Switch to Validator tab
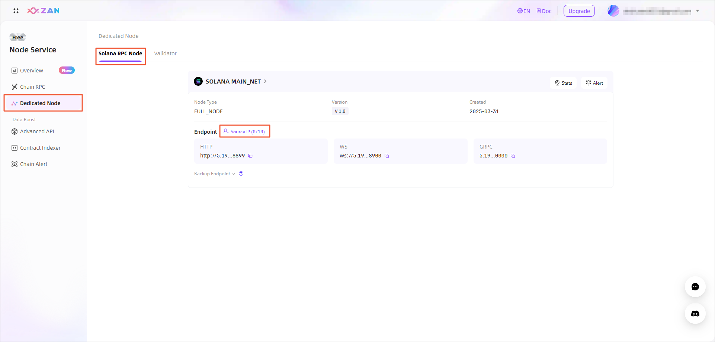The image size is (715, 342). [x=165, y=53]
